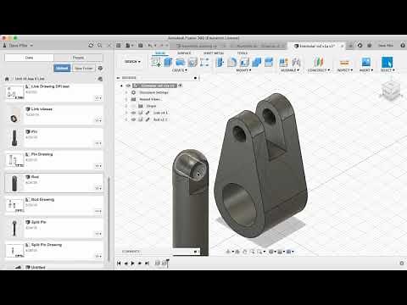Open the Create dropdown menu
407x305 pixels.
click(180, 70)
